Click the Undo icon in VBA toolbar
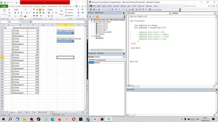 point(116,9)
